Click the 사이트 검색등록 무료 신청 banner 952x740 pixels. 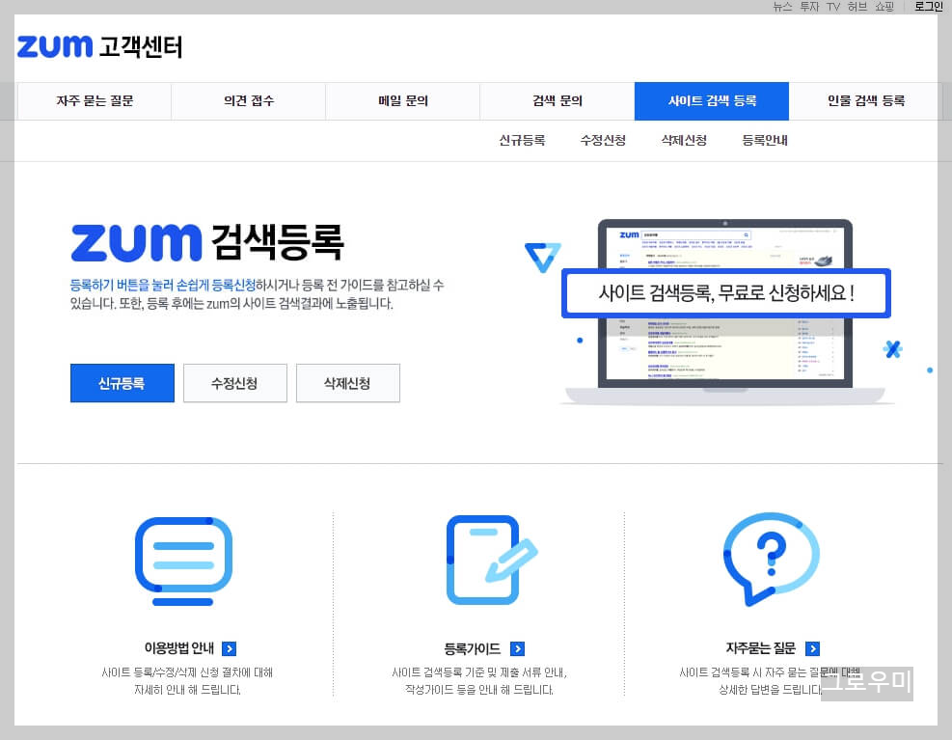pyautogui.click(x=724, y=293)
